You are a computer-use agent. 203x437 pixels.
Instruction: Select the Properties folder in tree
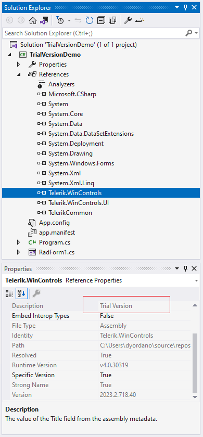click(x=53, y=65)
